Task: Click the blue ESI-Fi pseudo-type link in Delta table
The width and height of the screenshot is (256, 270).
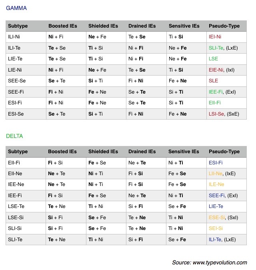Action: [x=216, y=163]
